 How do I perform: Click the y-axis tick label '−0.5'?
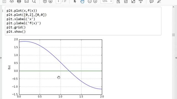[15, 79]
